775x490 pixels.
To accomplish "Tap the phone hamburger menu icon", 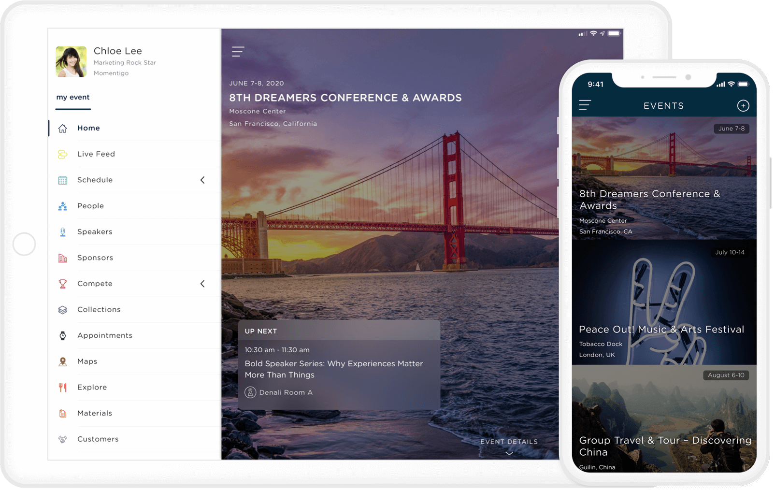I will click(585, 105).
